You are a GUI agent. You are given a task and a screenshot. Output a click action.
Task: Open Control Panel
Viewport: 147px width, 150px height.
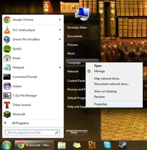(x=76, y=81)
